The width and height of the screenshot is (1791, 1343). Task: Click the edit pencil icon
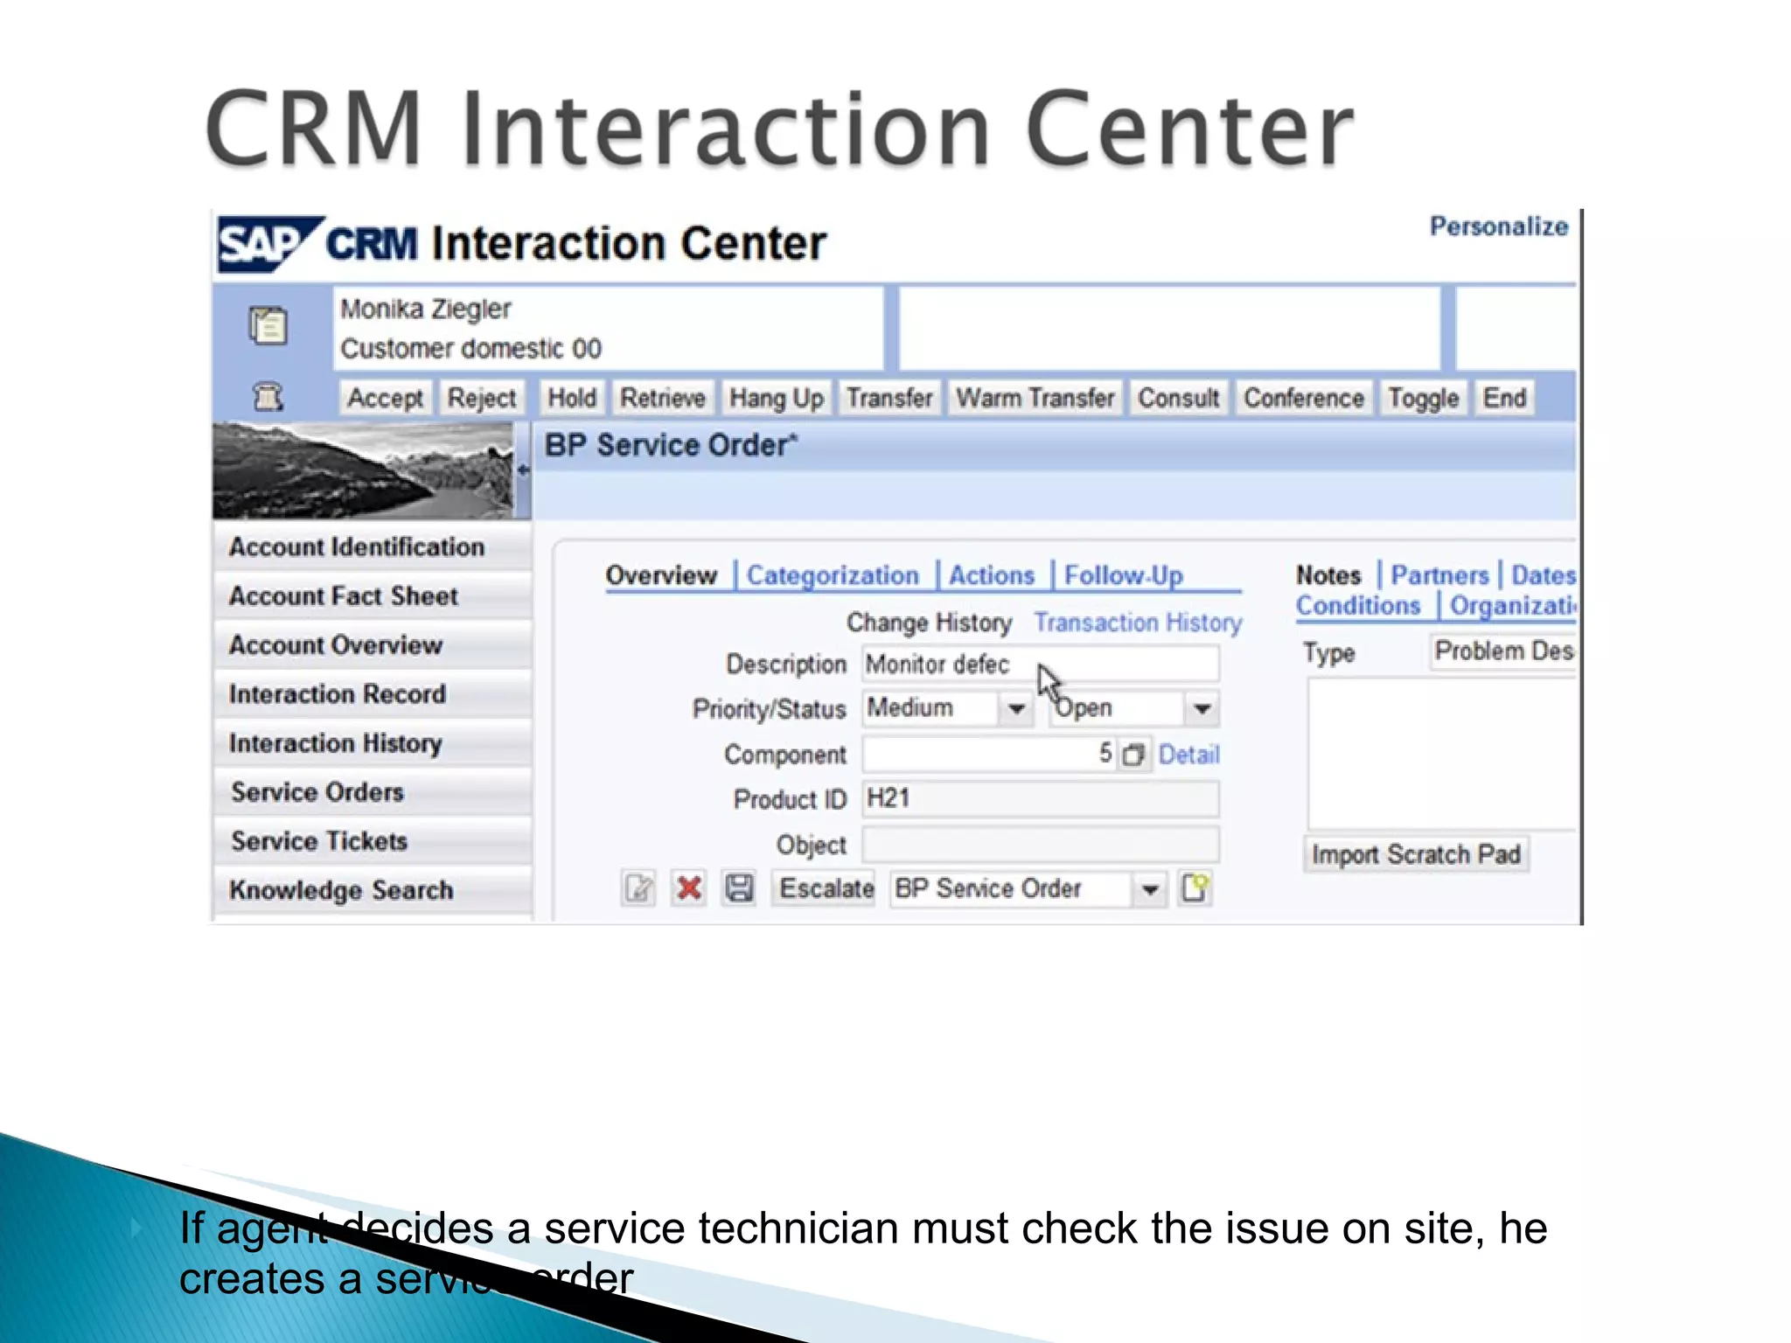(638, 888)
